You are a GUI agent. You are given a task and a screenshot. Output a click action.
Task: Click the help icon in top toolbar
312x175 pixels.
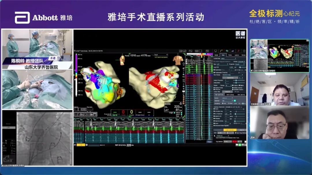pos(244,51)
